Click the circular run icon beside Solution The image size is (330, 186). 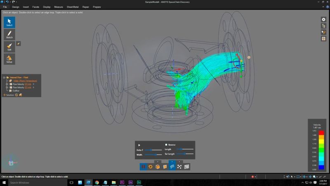(x=16, y=95)
